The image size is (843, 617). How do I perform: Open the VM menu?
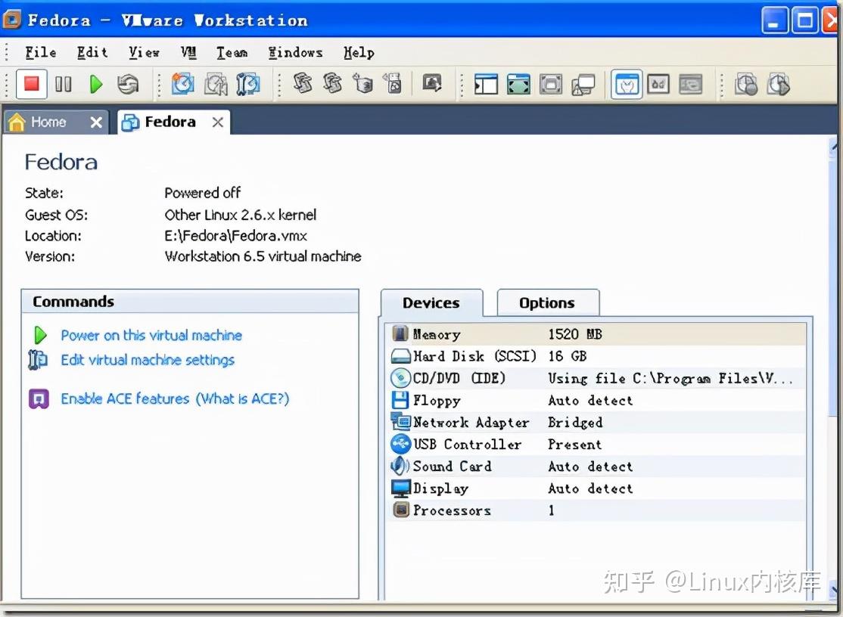click(187, 52)
